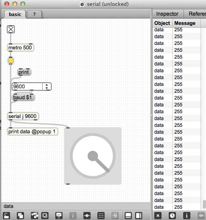The image size is (206, 220).
Task: Click the X-box icon in patcher toolbar
Action: coord(45,215)
